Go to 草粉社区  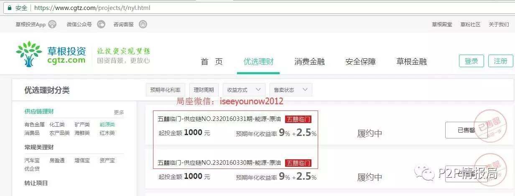point(470,25)
